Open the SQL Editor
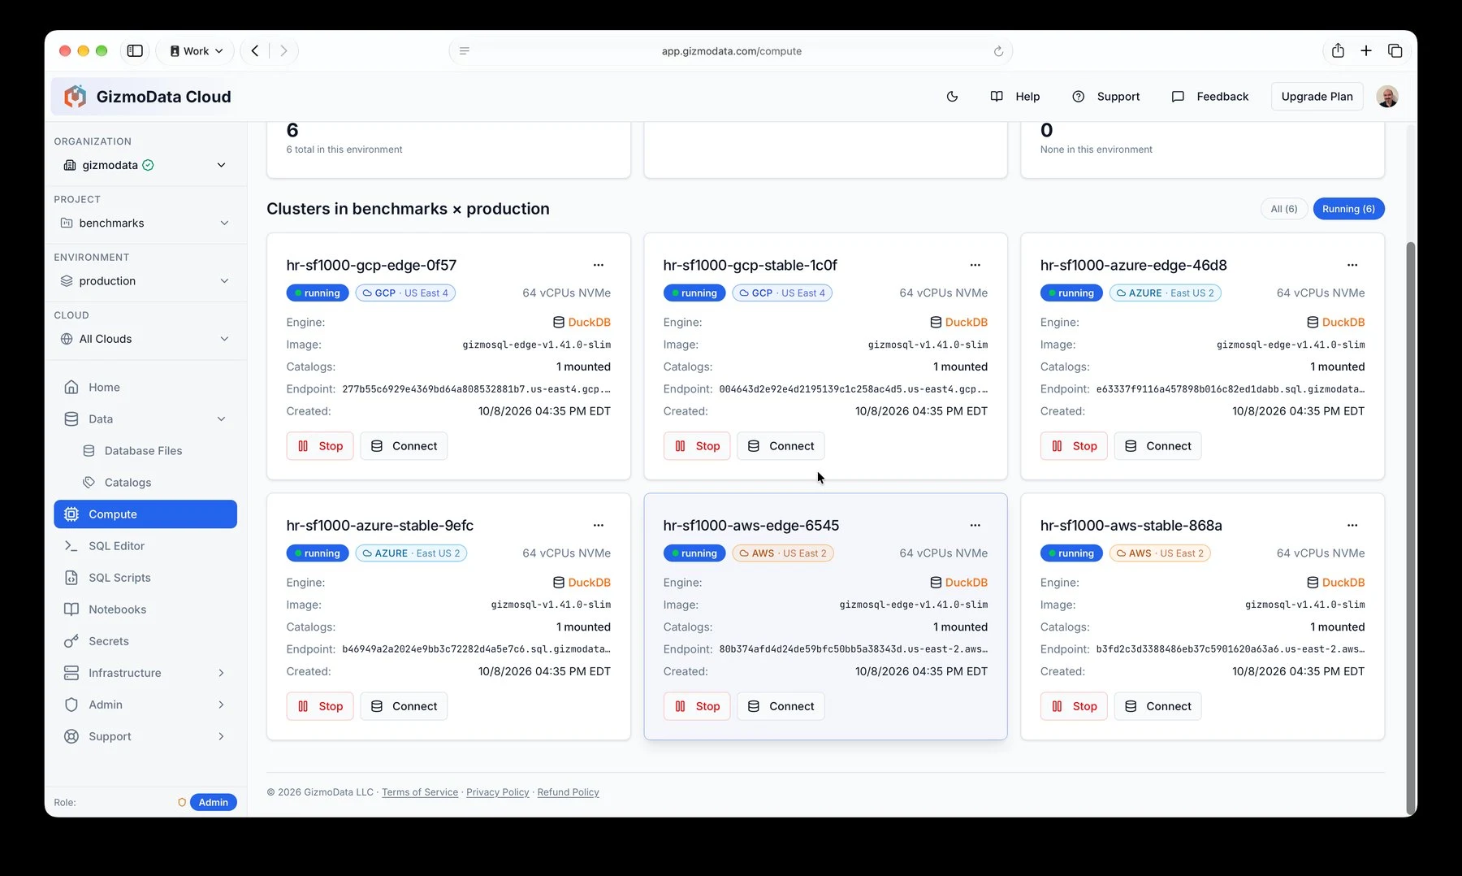1462x876 pixels. coord(145,546)
